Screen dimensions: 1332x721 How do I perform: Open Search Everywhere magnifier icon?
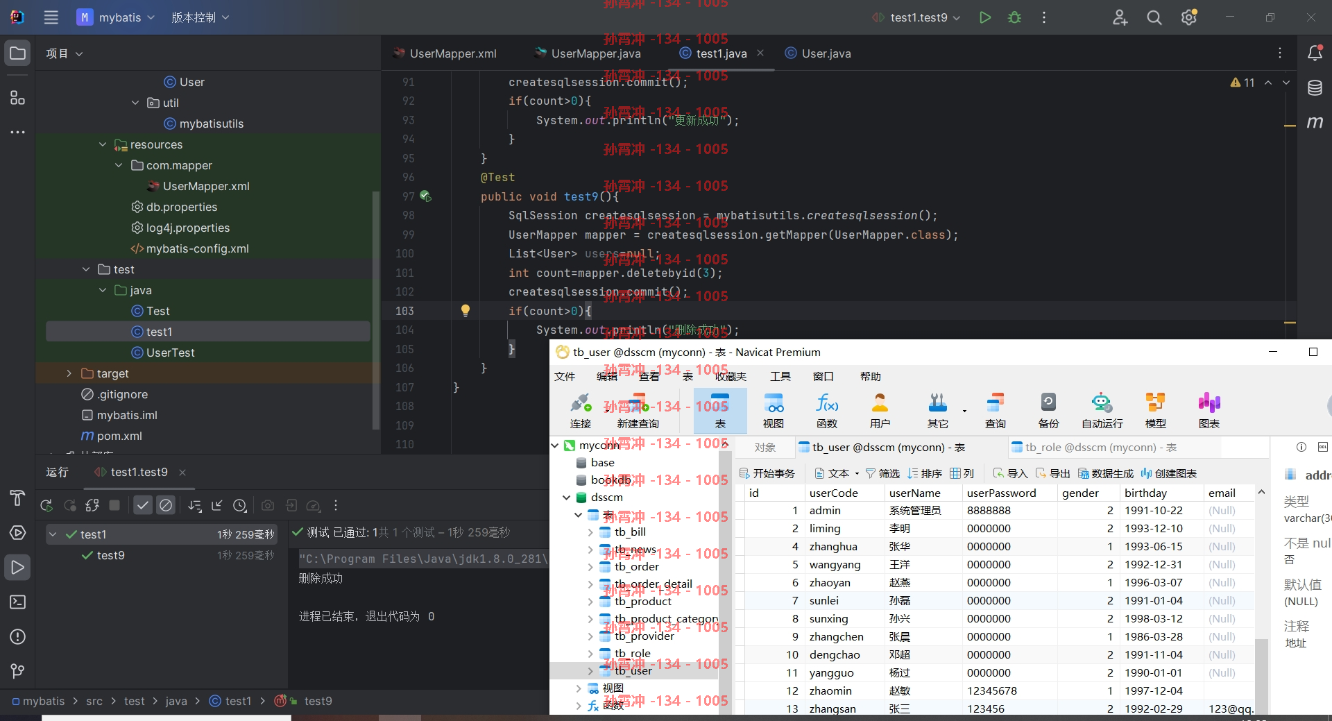[1154, 17]
